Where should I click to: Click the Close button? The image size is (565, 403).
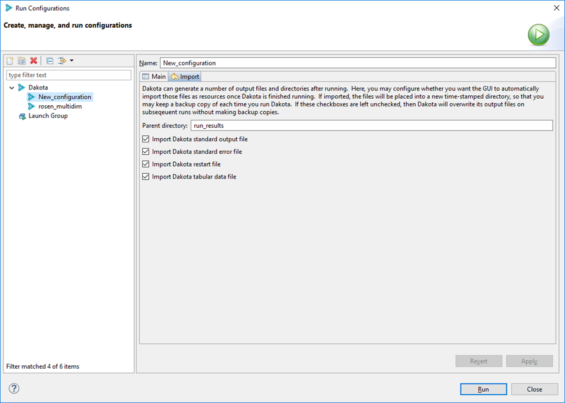534,389
